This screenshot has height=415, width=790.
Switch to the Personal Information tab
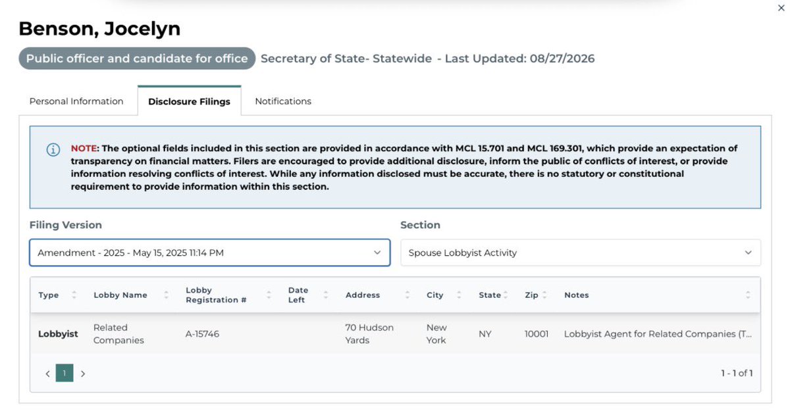(76, 101)
